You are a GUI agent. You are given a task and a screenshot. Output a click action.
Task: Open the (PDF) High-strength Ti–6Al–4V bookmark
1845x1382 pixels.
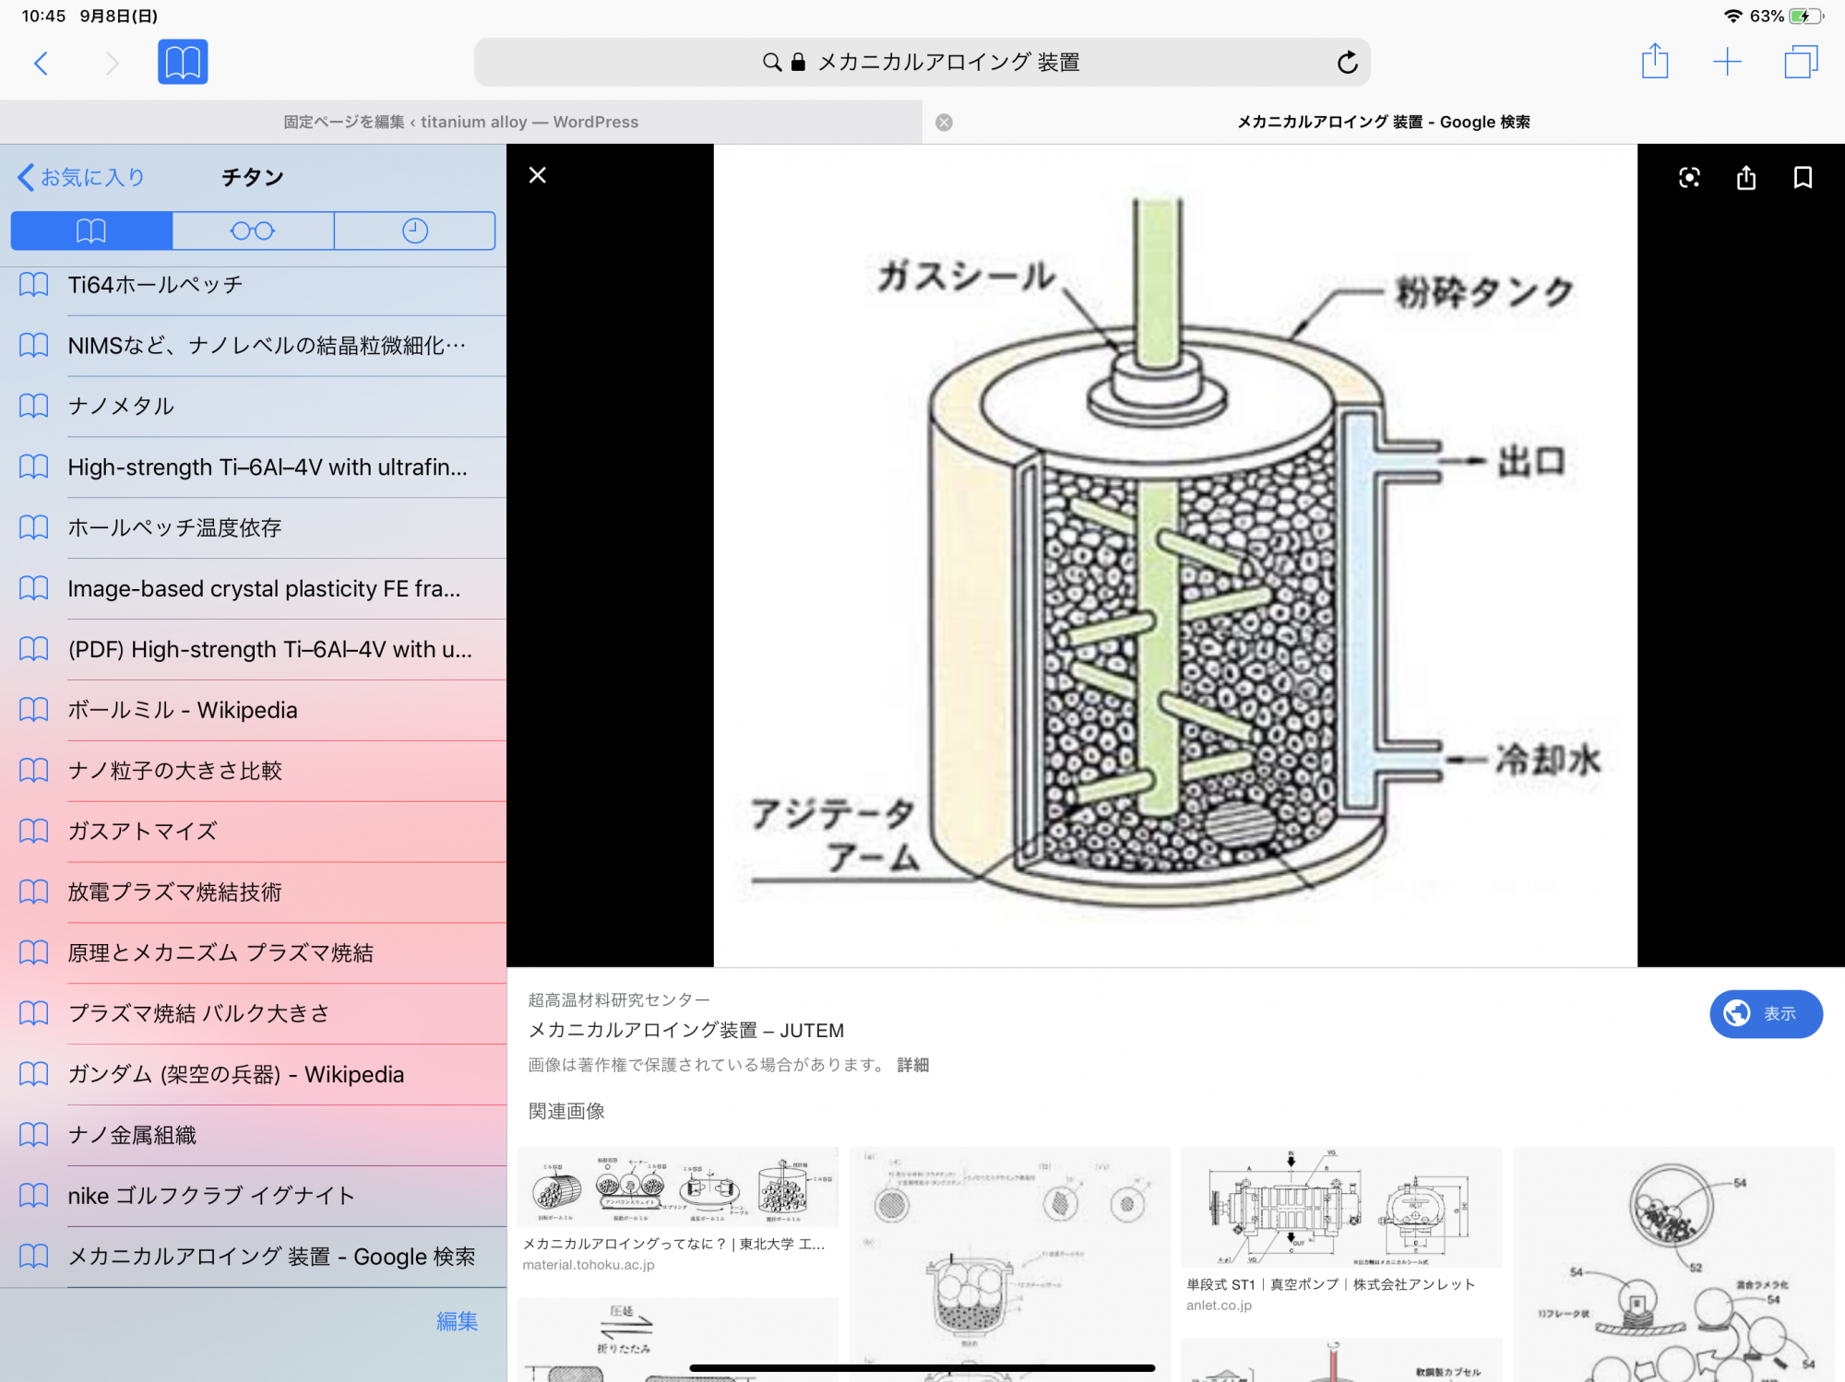[253, 650]
